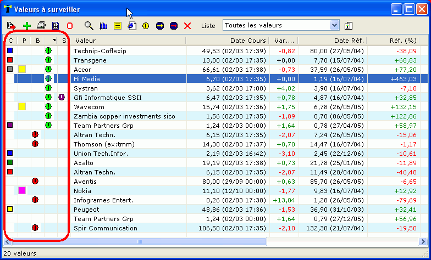Click purple alert icon on Gfi Informatique row
The height and width of the screenshot is (260, 431).
[x=62, y=97]
